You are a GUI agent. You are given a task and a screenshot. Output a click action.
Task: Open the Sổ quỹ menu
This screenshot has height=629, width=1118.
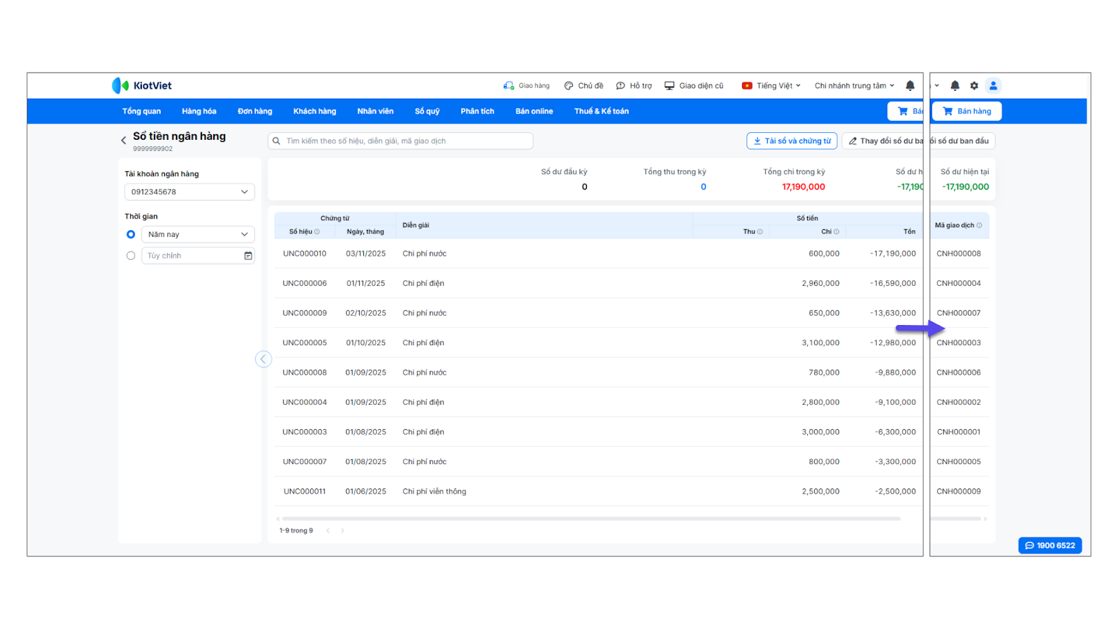click(427, 111)
